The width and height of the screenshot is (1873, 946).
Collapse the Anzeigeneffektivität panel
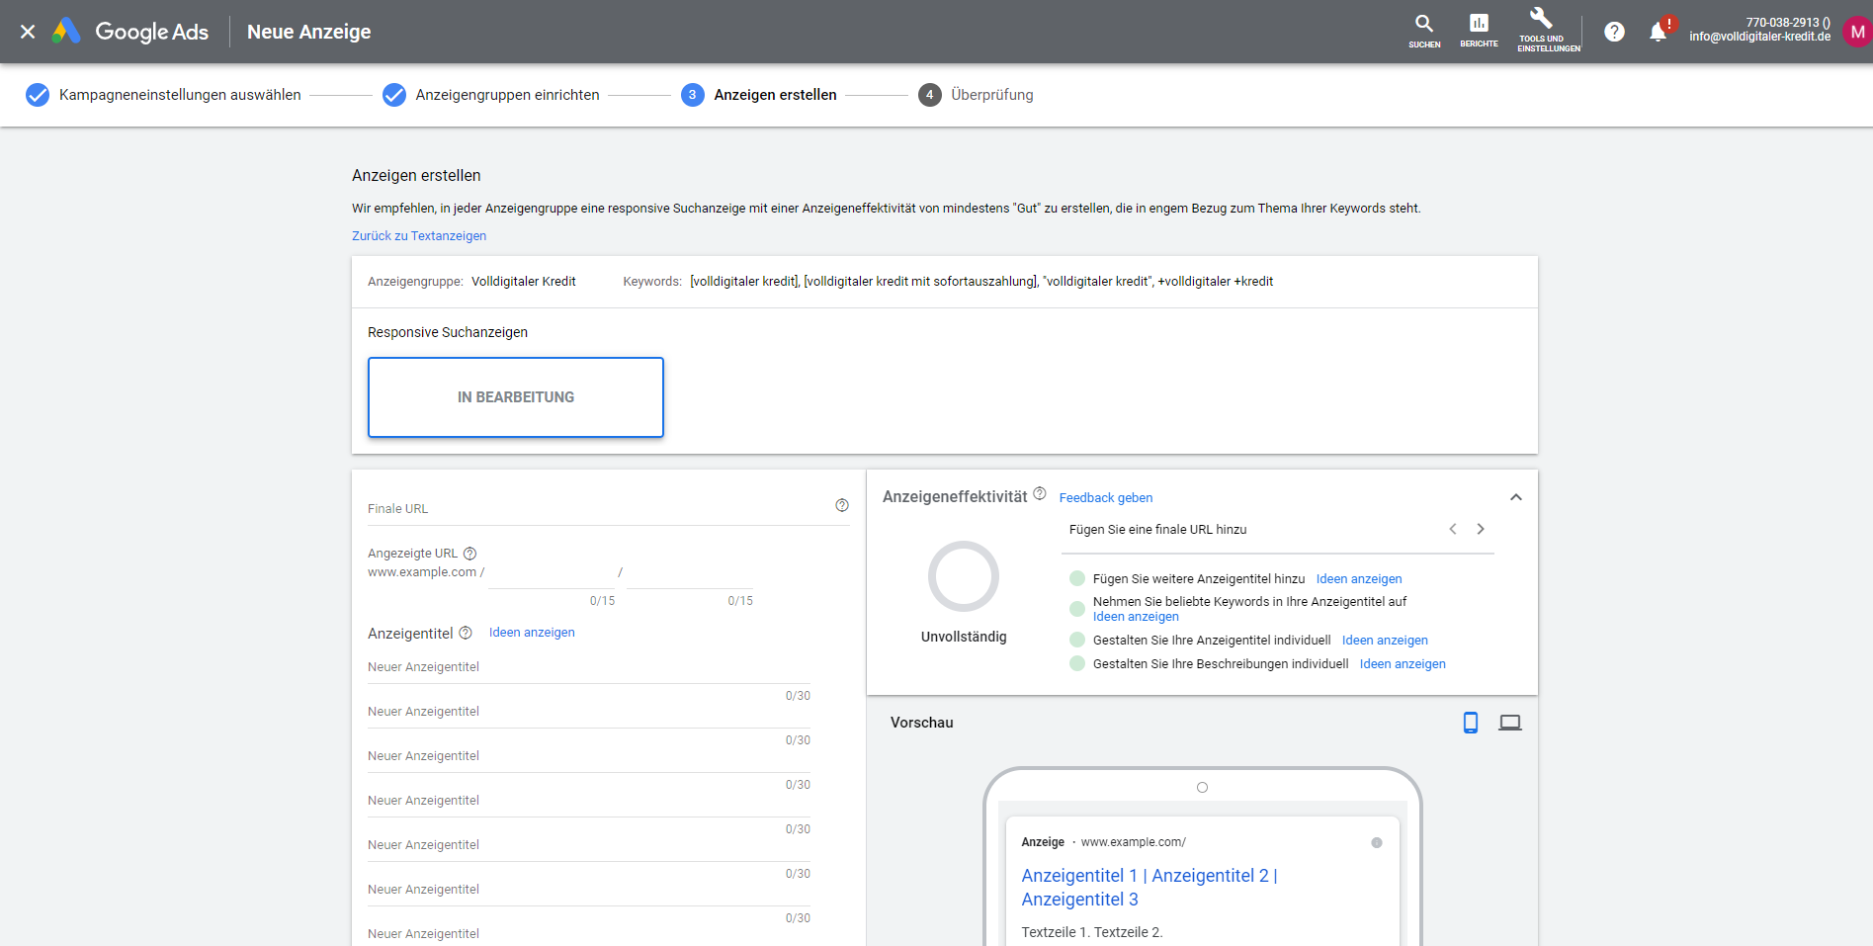tap(1516, 497)
